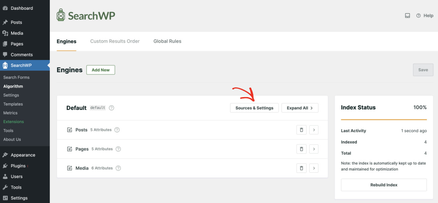This screenshot has height=203, width=438.
Task: Click the help icon beside Media attributes
Action: coord(118,168)
